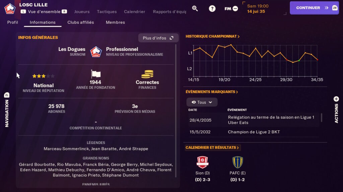343x192 pixels.
Task: Click the LOSC badge in Infos Générales
Action: pos(96,52)
